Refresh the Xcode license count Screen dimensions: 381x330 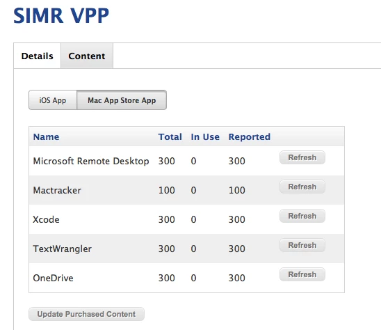tap(302, 216)
